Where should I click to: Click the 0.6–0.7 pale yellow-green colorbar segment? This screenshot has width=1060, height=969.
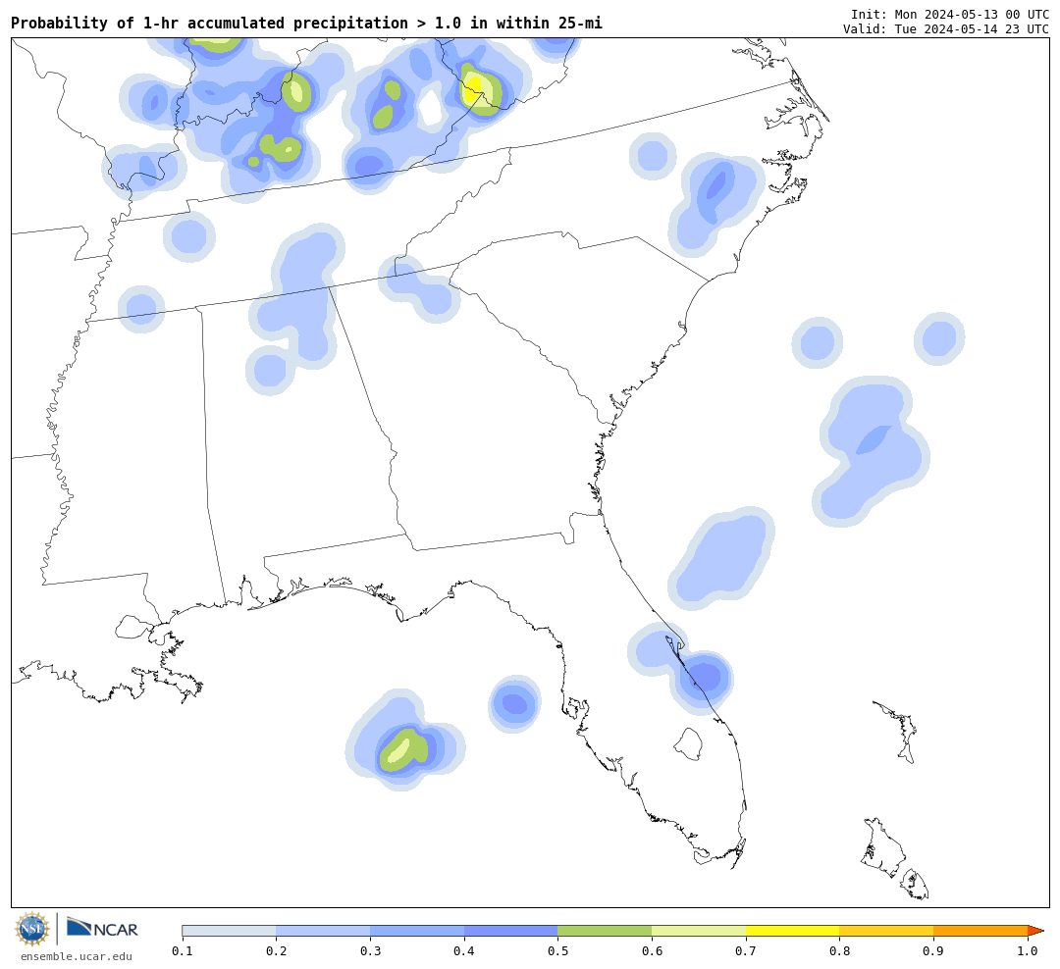(699, 931)
